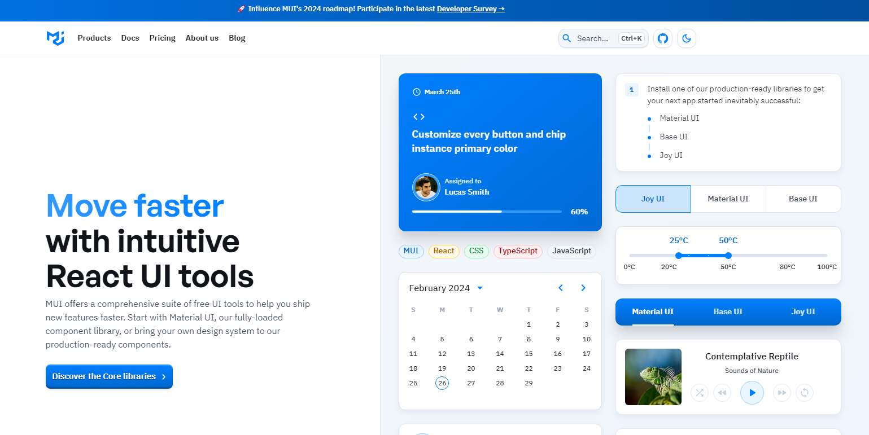Click the 25°C temperature slider thumb
Image resolution: width=869 pixels, height=435 pixels.
coord(679,256)
